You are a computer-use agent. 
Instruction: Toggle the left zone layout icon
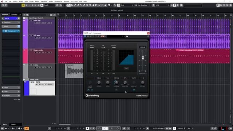coord(218,5)
